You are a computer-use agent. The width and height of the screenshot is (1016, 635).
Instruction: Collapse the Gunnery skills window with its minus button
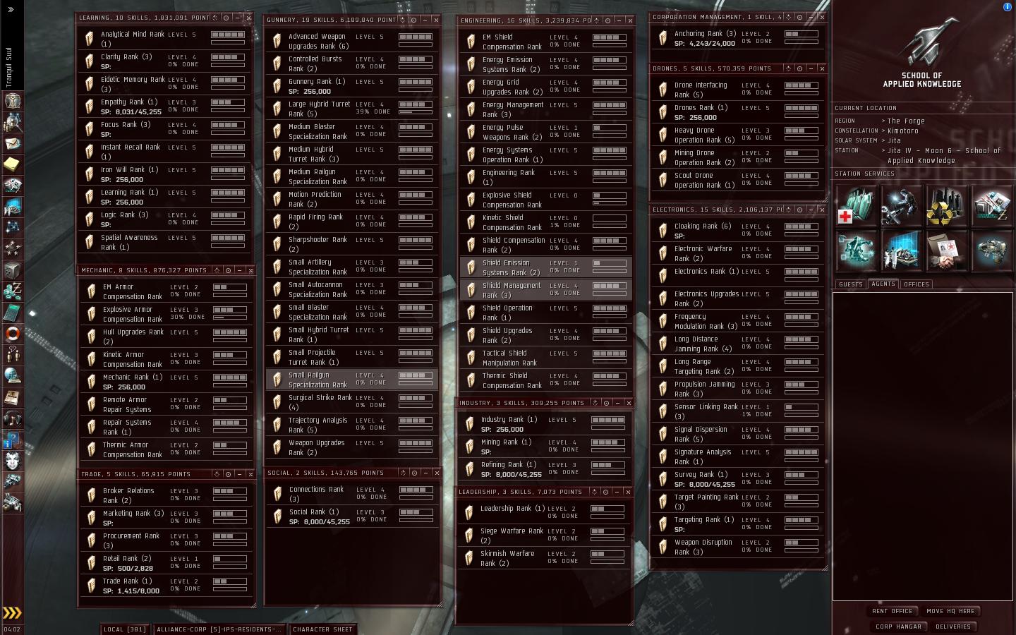click(x=425, y=20)
